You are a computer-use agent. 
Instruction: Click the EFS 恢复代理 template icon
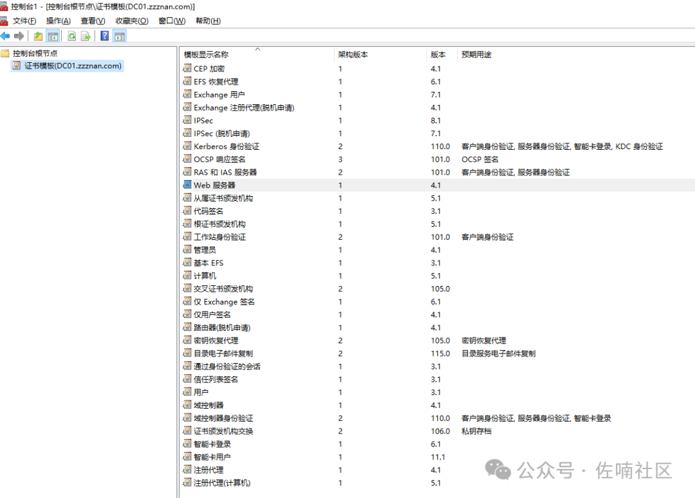pos(187,81)
